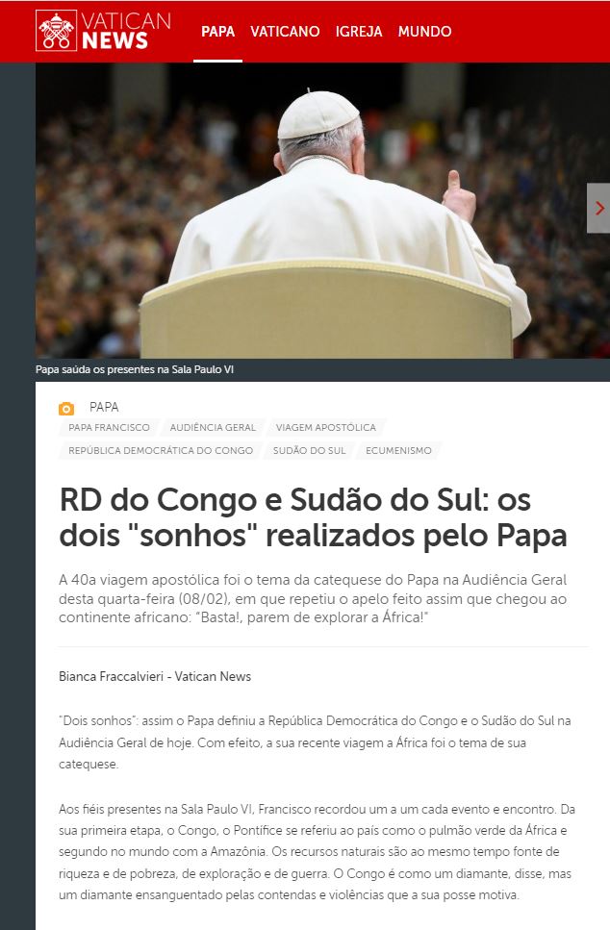Open the ECUMENISMO tag

tap(398, 450)
